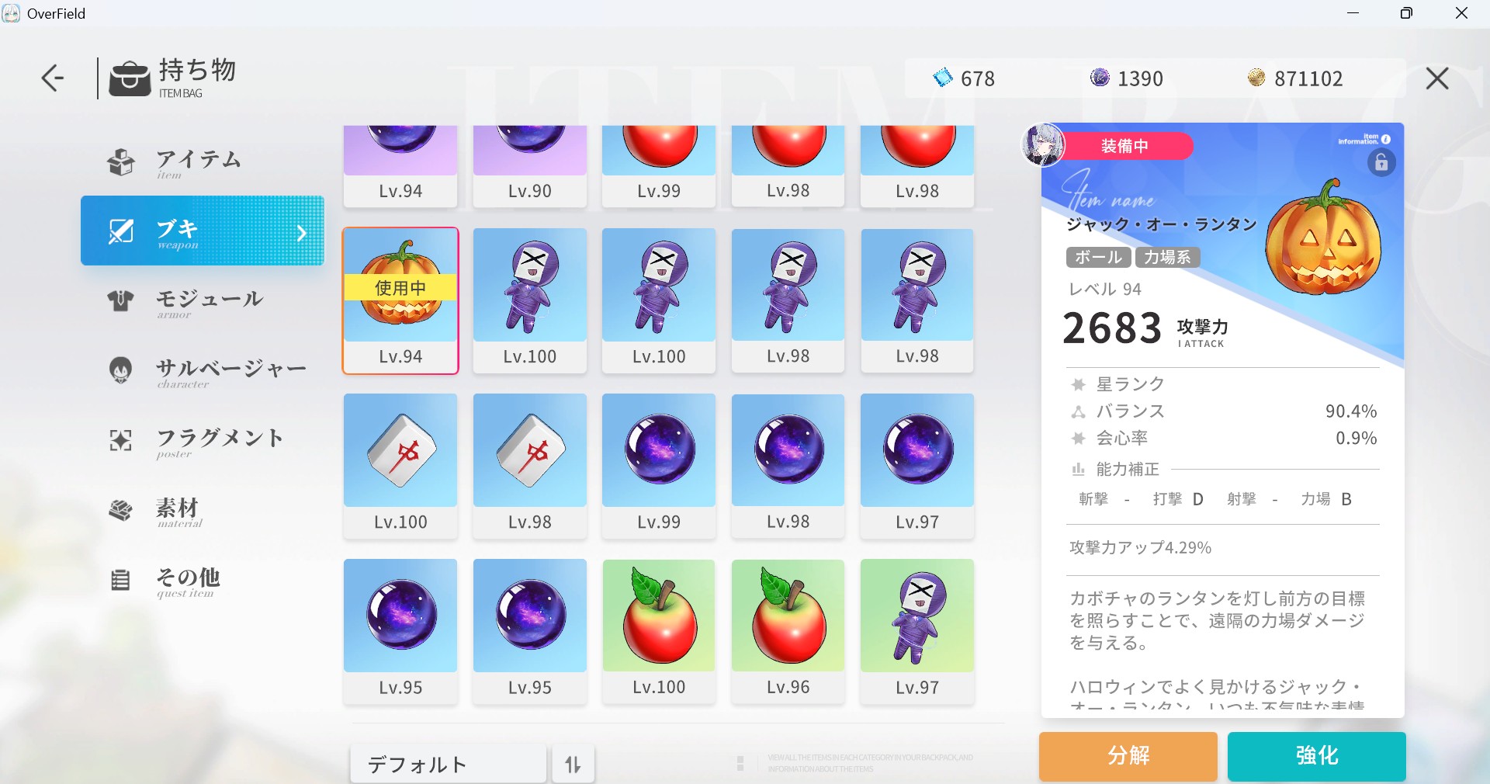Click the 強化 enhance button
The image size is (1490, 784).
tap(1317, 756)
